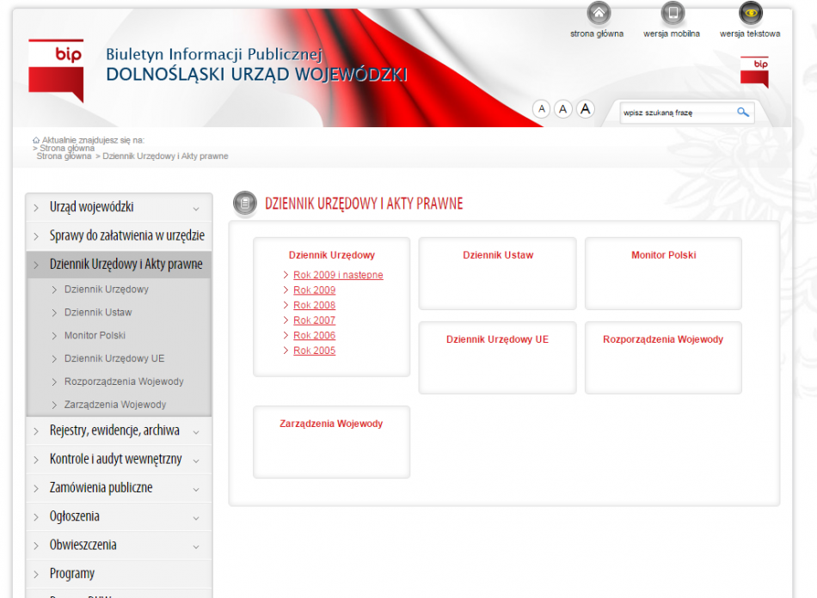This screenshot has height=598, width=817.
Task: Set largest font size A
Action: coord(585,109)
